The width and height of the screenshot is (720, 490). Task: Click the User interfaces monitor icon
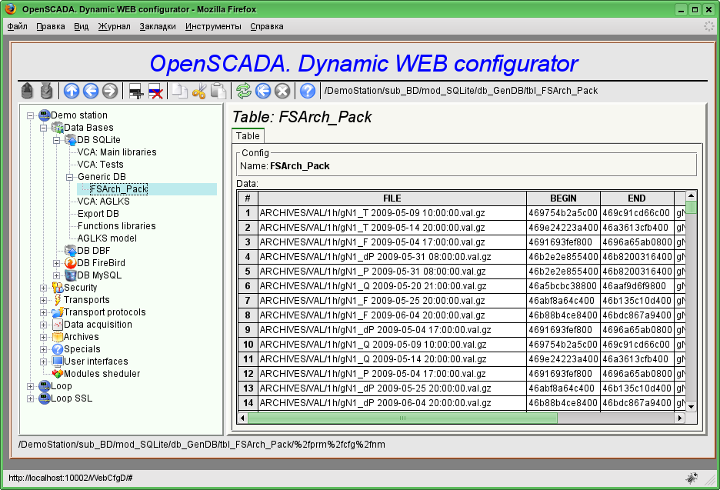(x=58, y=362)
